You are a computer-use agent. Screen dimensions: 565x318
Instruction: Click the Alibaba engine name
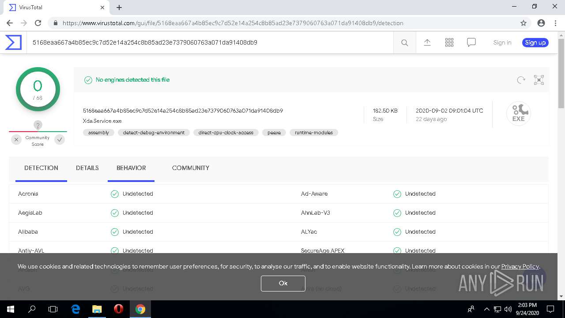pos(28,232)
